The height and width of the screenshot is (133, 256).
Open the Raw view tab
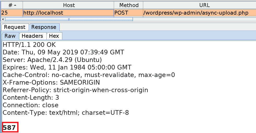tap(10, 36)
